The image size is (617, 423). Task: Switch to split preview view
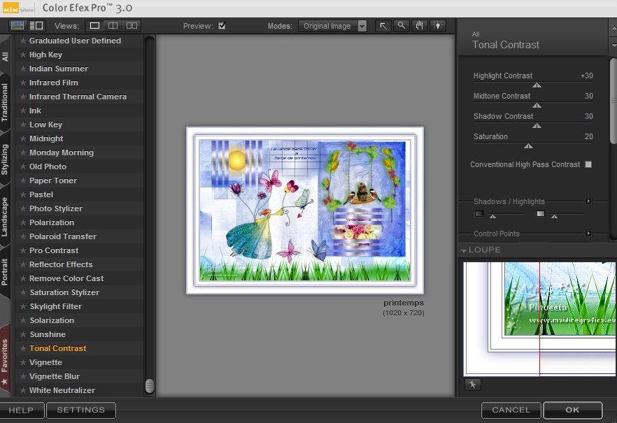(113, 26)
